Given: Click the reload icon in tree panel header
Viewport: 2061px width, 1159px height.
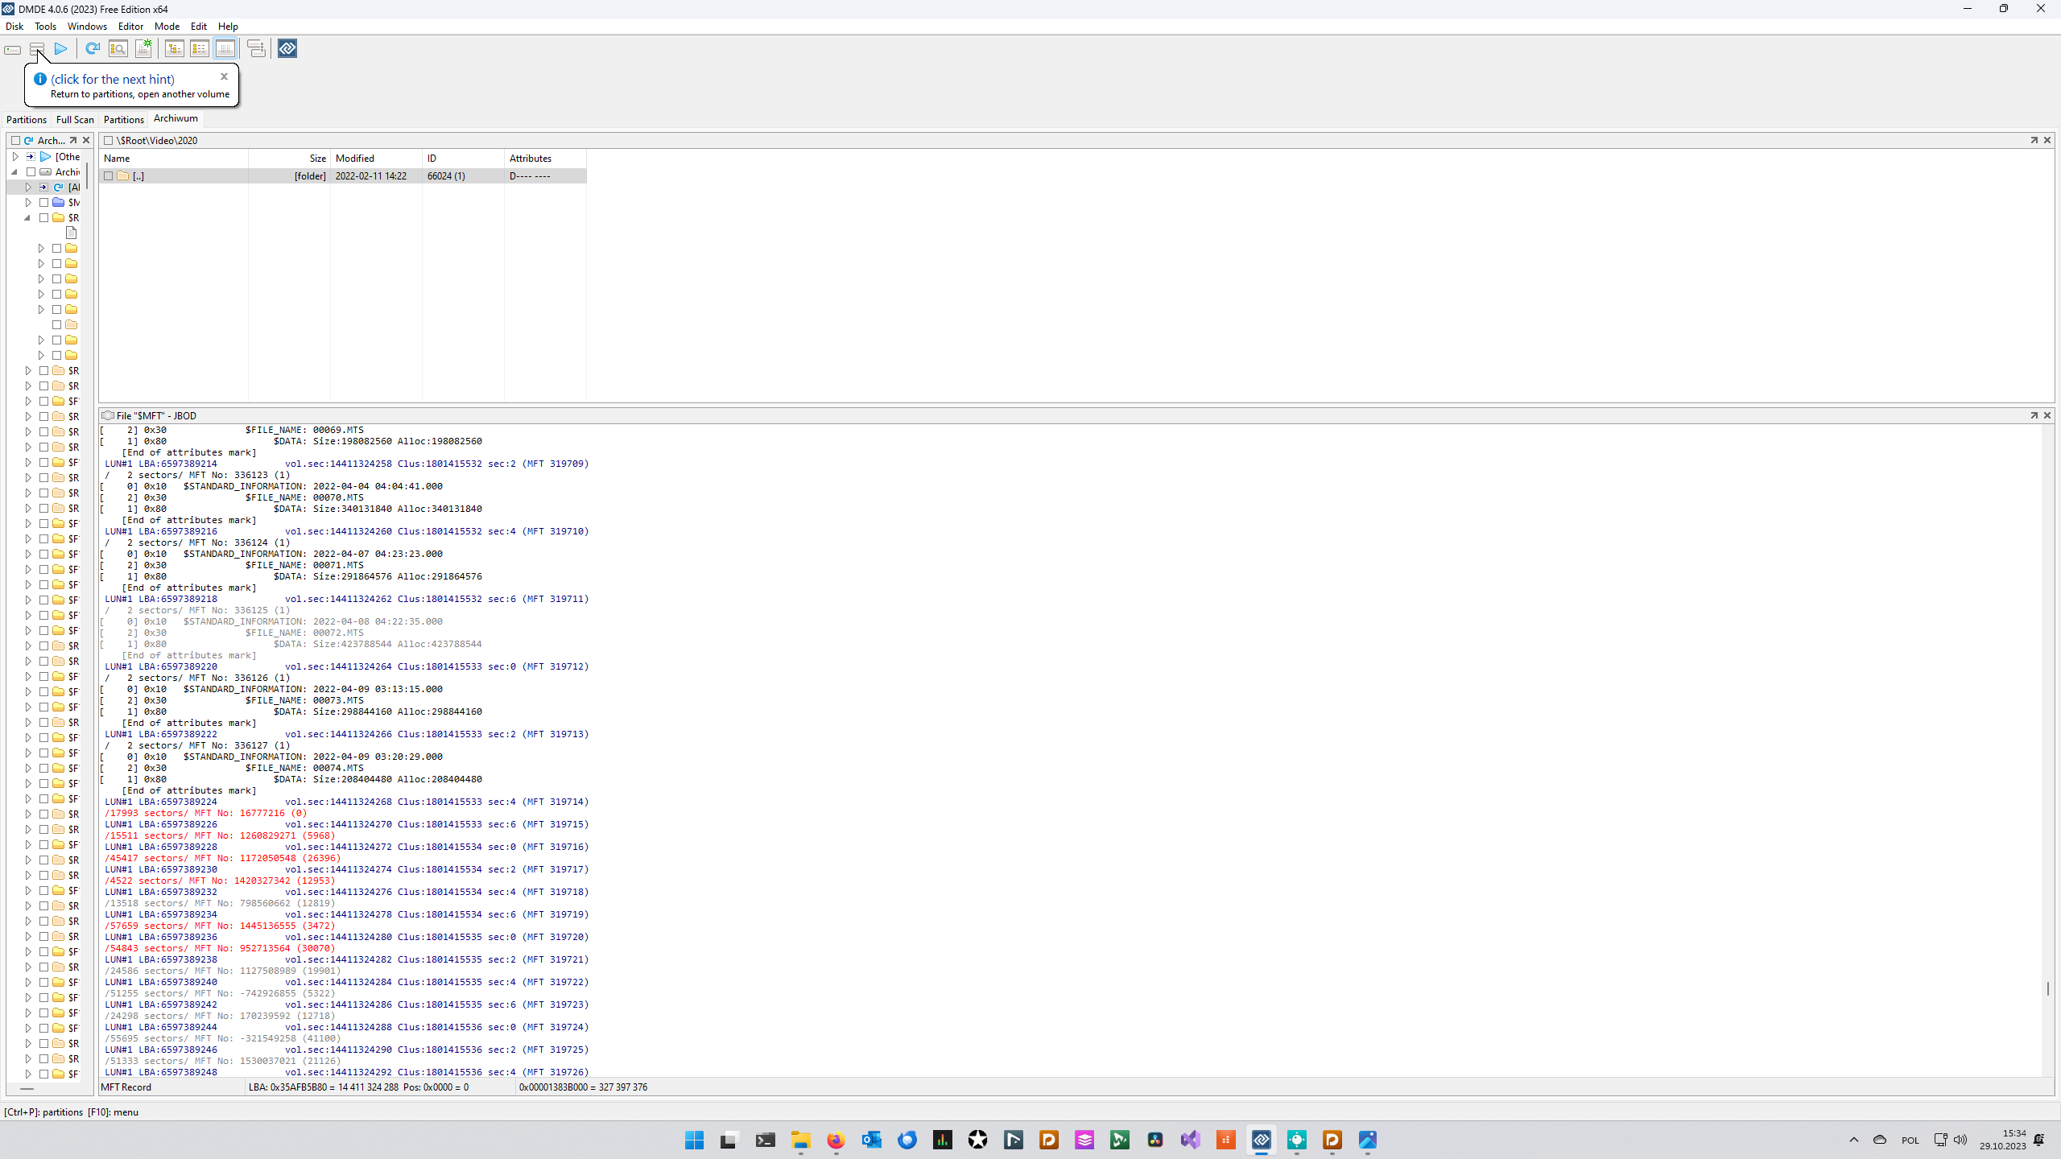Looking at the screenshot, I should tap(28, 140).
